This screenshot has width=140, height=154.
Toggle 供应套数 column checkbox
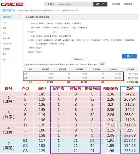(x=41, y=64)
